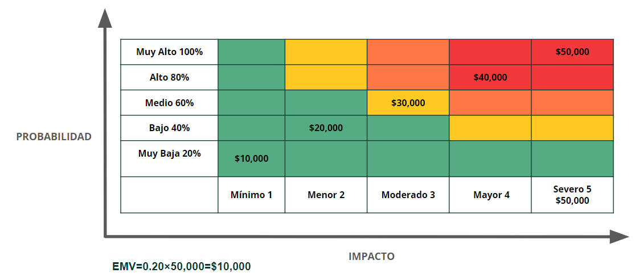The width and height of the screenshot is (635, 277).
Task: Choose the "Medio 60%" row label
Action: click(169, 103)
